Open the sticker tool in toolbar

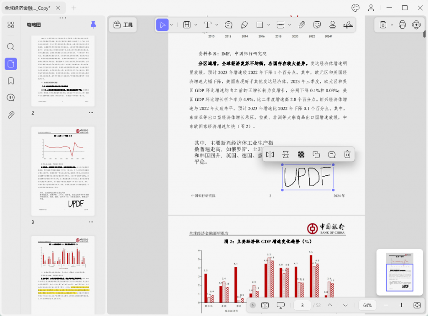(x=317, y=25)
